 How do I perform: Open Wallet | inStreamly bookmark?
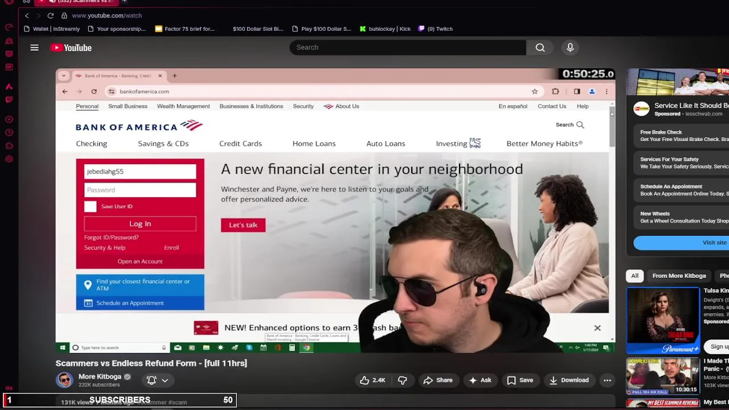click(x=52, y=28)
